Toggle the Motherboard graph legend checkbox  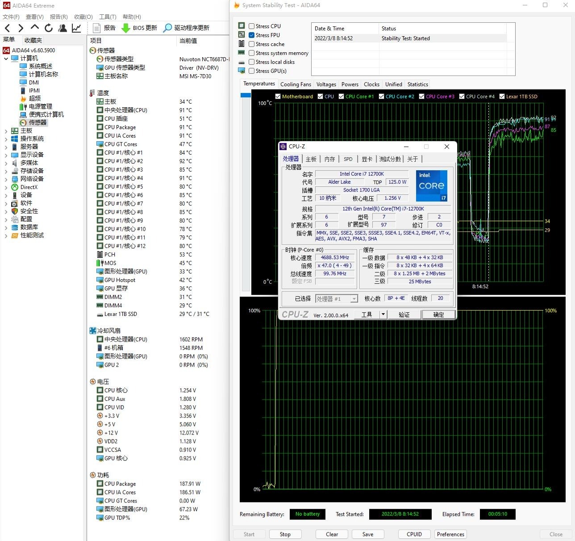(278, 96)
